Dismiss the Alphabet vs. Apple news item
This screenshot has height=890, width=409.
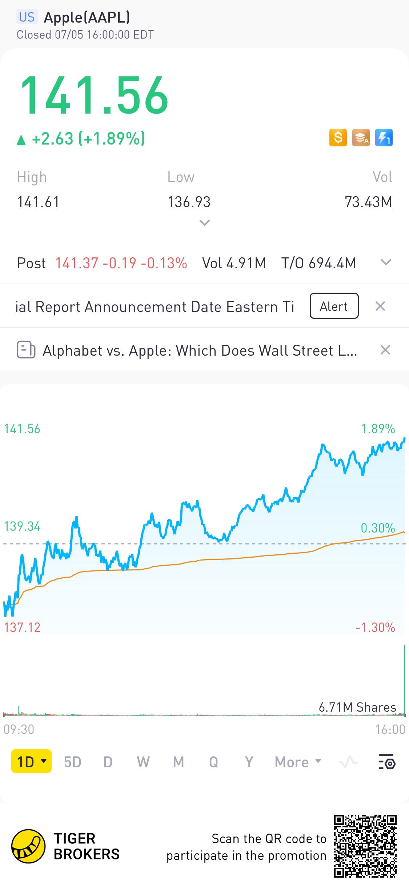385,350
